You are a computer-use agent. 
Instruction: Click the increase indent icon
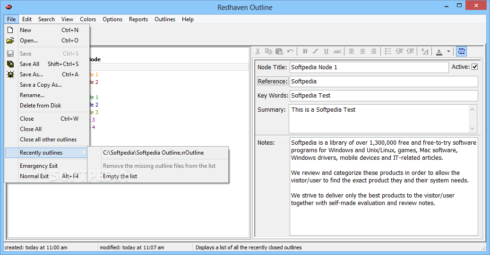[x=399, y=51]
